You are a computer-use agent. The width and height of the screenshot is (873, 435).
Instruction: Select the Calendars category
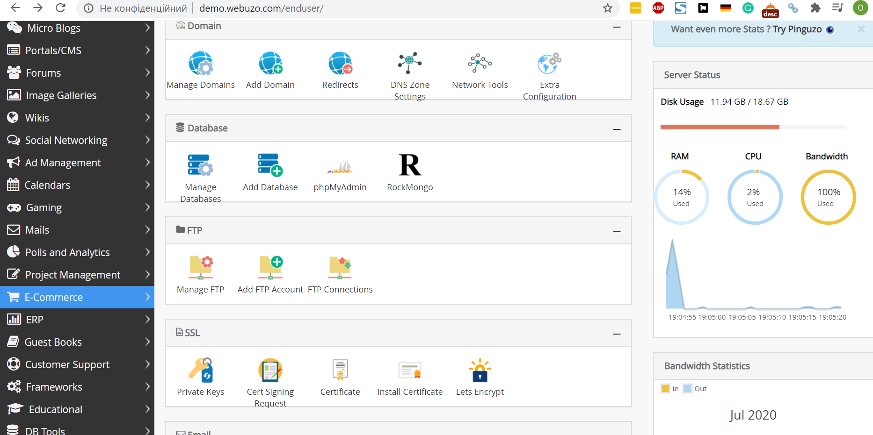(77, 185)
